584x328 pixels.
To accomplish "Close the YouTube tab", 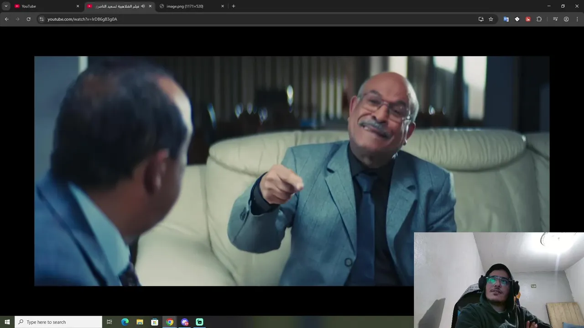I will click(x=78, y=6).
